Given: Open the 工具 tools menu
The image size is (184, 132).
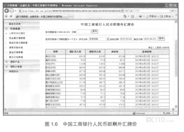Looking at the screenshot, I should 167,16.
